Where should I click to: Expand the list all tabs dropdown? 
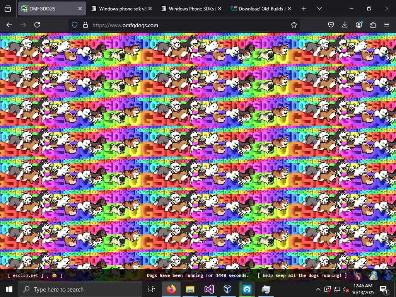coord(319,9)
